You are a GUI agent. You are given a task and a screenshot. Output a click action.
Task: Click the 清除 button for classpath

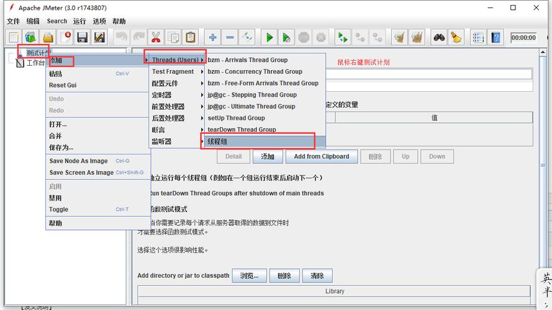click(x=317, y=276)
